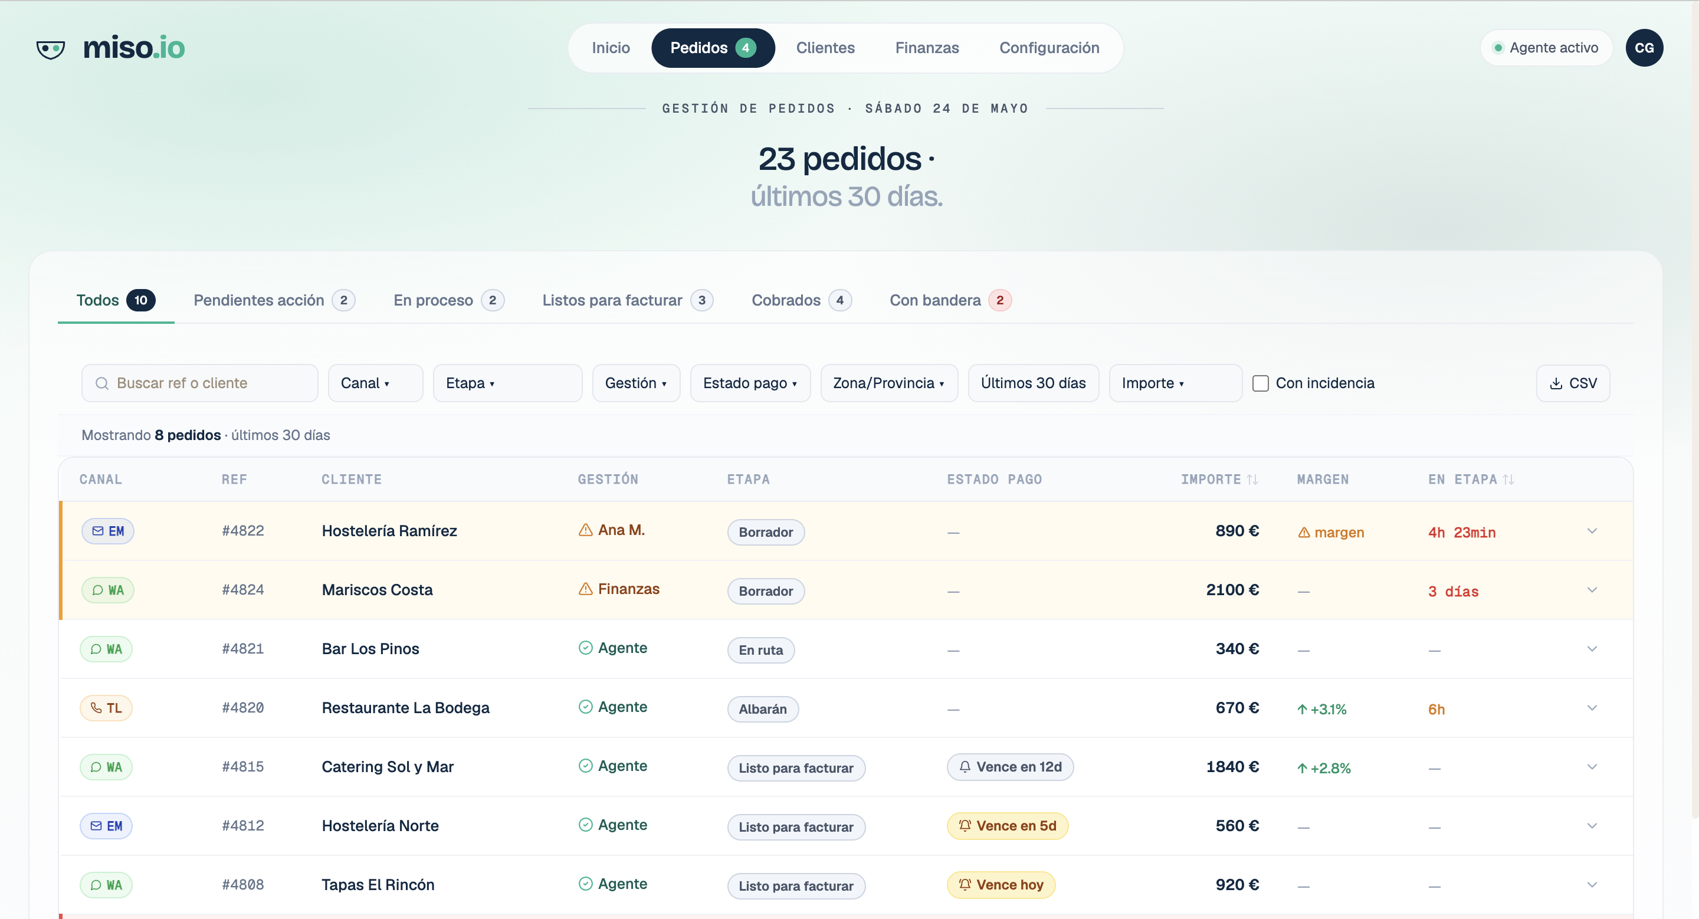The width and height of the screenshot is (1699, 919).
Task: Click the check icon for Bar Los Pinos Agente
Action: [585, 648]
